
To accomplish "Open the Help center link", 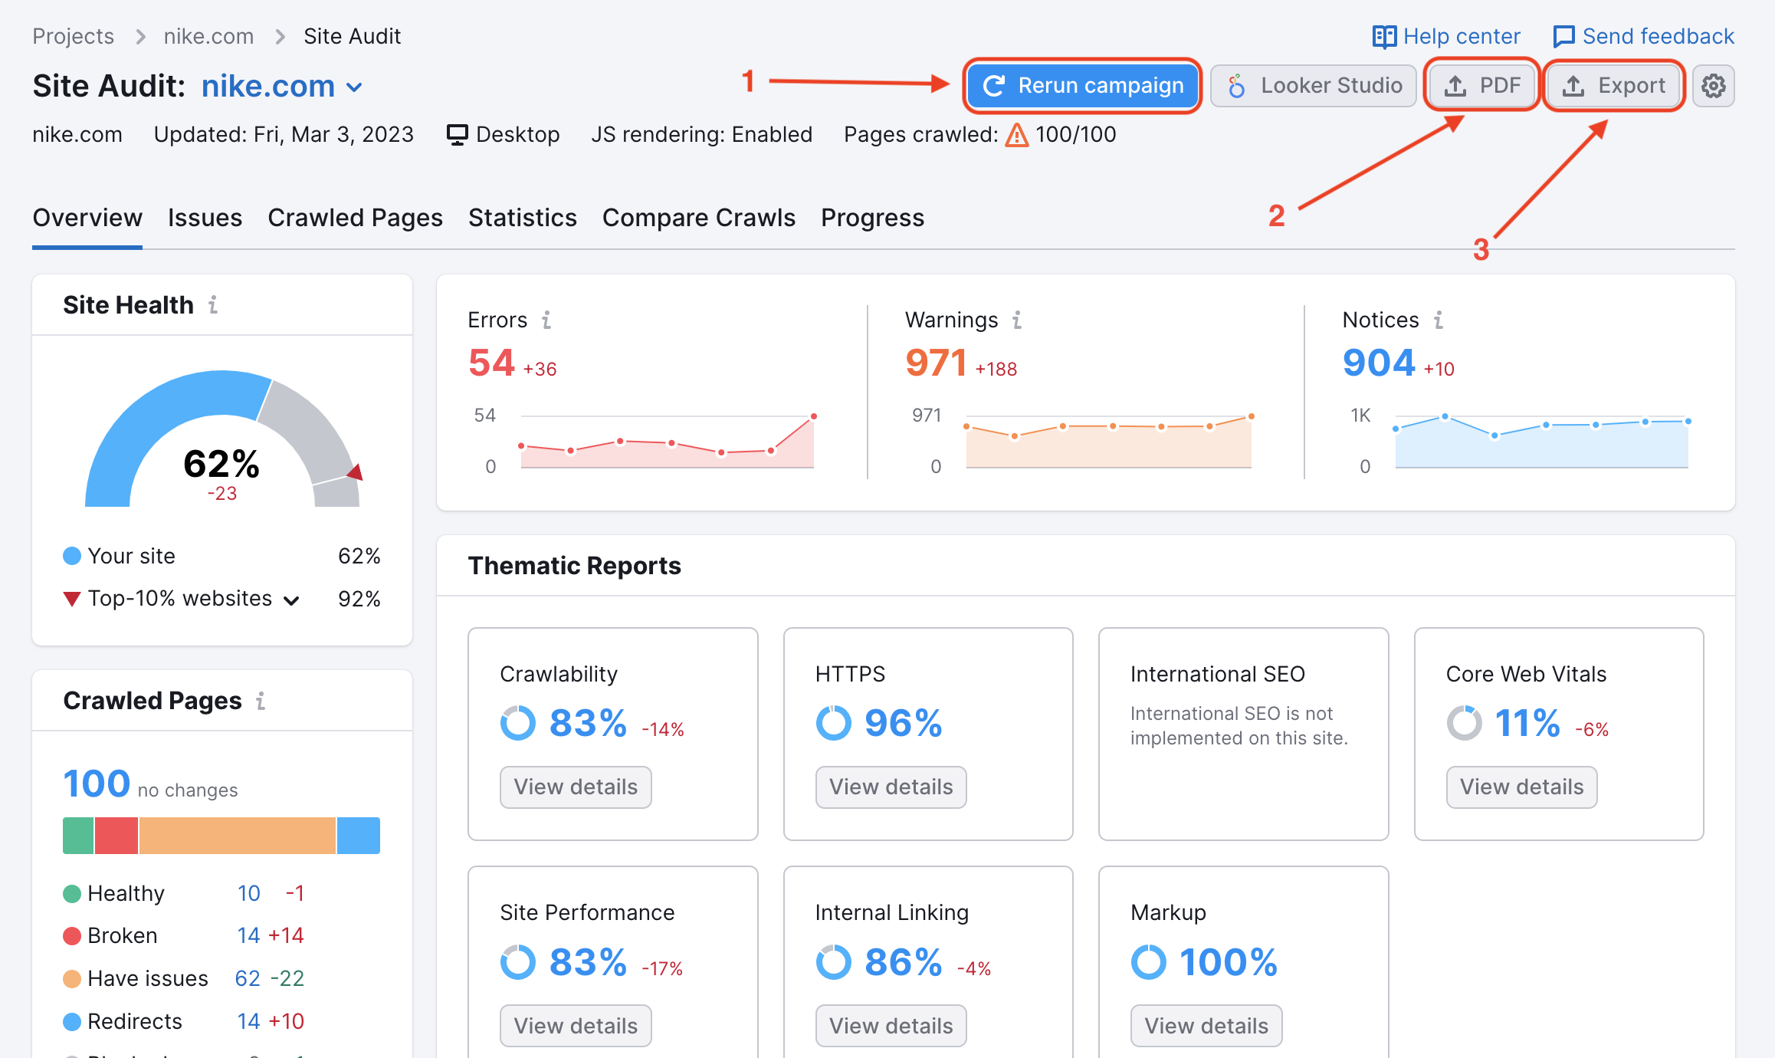I will (x=1446, y=37).
